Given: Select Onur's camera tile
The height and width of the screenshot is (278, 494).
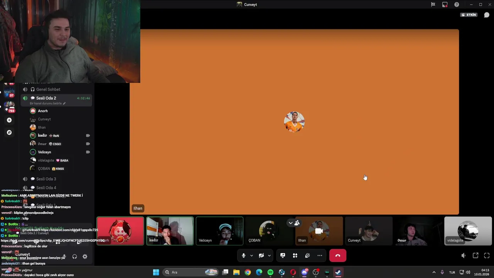Looking at the screenshot, I should click(x=418, y=231).
